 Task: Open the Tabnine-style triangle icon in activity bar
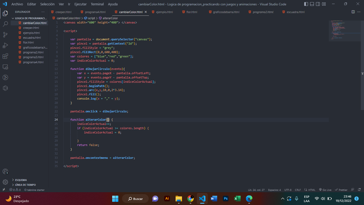coord(5,88)
